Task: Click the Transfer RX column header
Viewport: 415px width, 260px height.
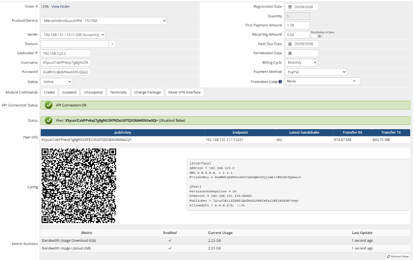Action: tap(352, 132)
